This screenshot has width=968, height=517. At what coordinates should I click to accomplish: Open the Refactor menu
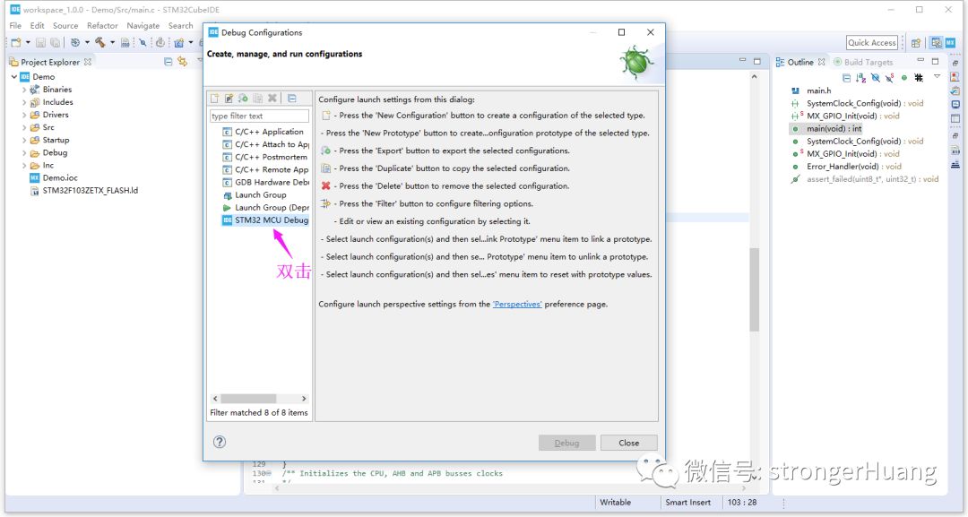pos(102,25)
